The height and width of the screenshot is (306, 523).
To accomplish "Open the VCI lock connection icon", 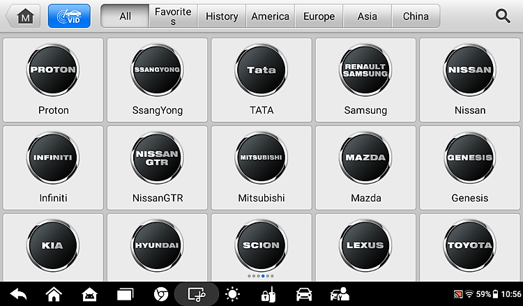I will 268,294.
